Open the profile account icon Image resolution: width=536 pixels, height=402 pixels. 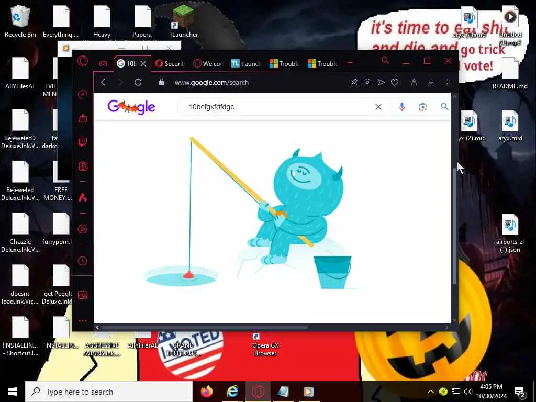[x=414, y=82]
